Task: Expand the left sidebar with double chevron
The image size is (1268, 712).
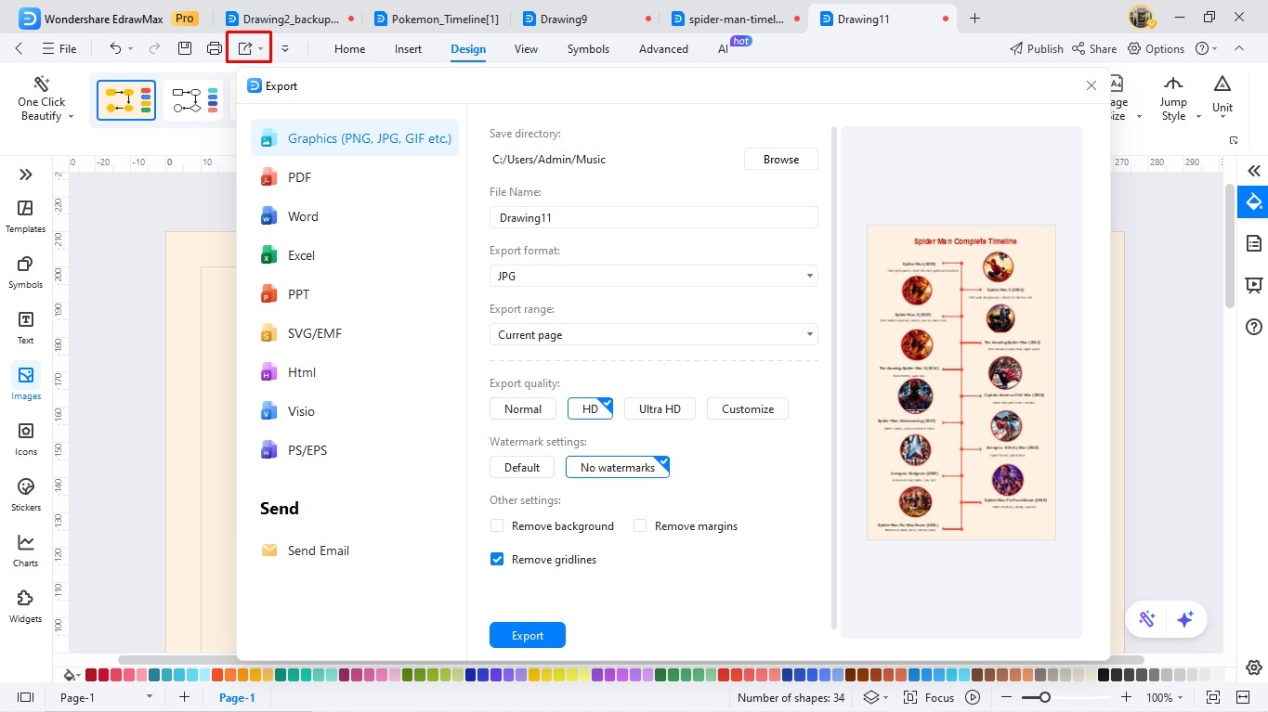Action: pyautogui.click(x=26, y=174)
